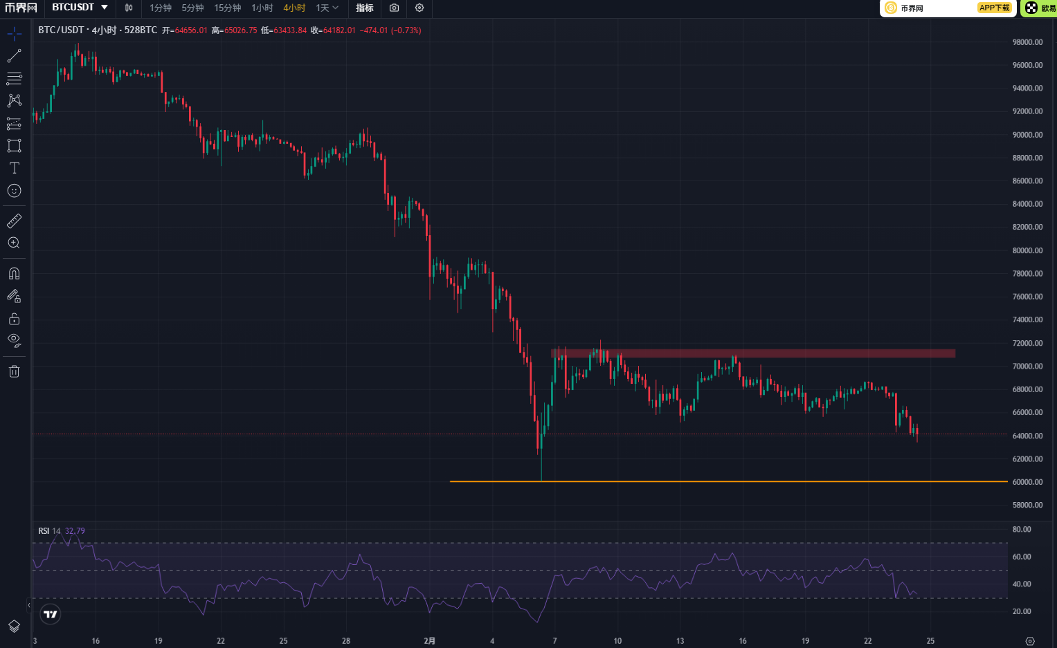Viewport: 1057px width, 648px height.
Task: Toggle lock all drawing tools
Action: tap(14, 319)
